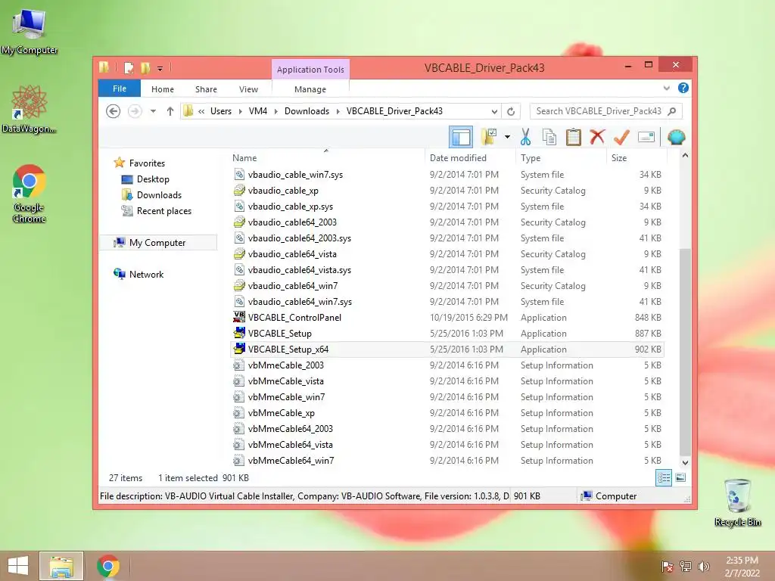Go Forward with the right arrow button
This screenshot has width=775, height=581.
135,111
